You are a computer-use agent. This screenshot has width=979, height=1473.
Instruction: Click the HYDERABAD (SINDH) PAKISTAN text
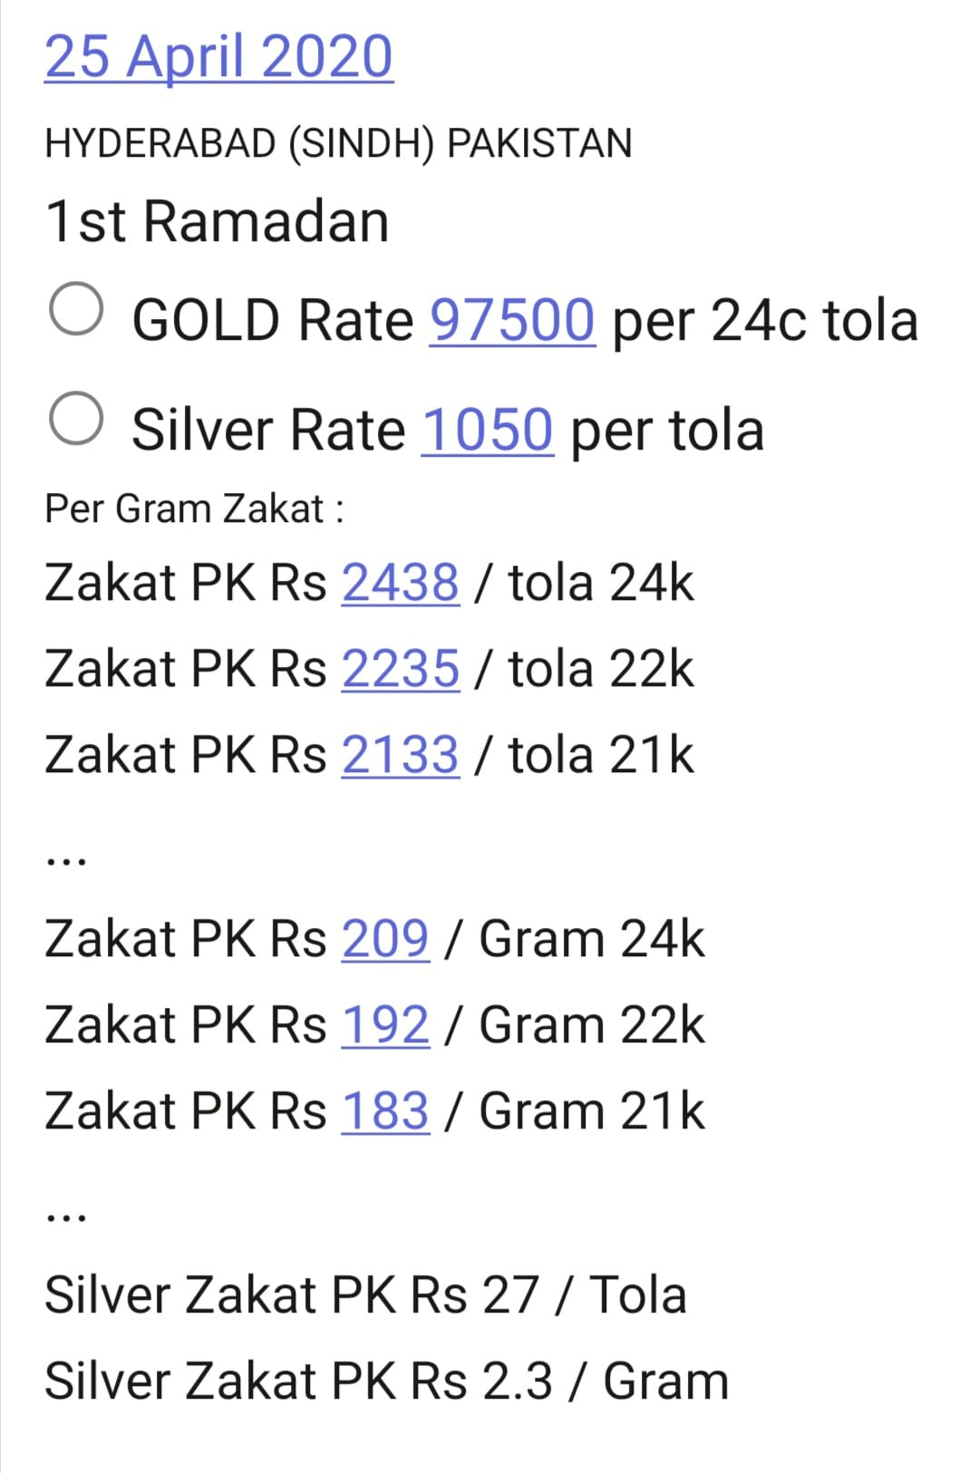click(x=338, y=144)
